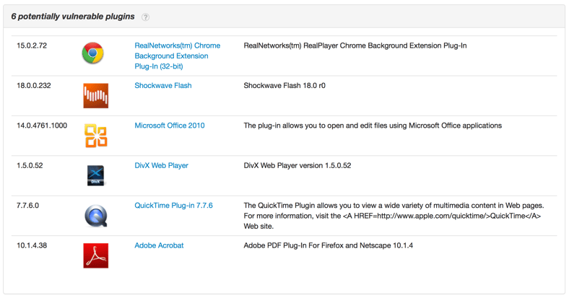
Task: Click the Chrome logo icon
Action: (92, 53)
